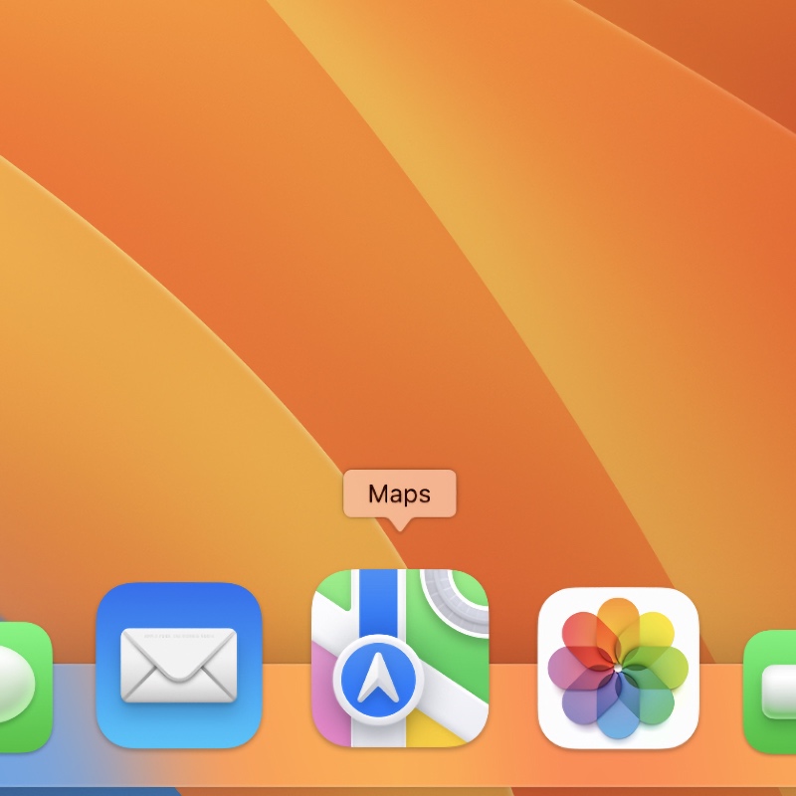This screenshot has width=796, height=796.
Task: Click the white envelope on the Mail icon
Action: click(179, 666)
